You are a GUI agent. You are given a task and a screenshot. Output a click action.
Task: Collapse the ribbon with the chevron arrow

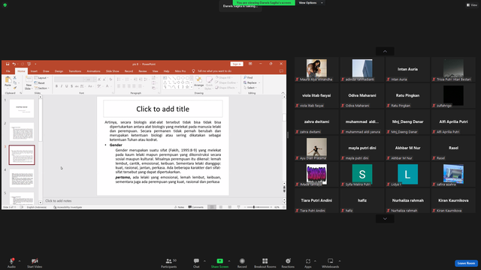pos(283,93)
